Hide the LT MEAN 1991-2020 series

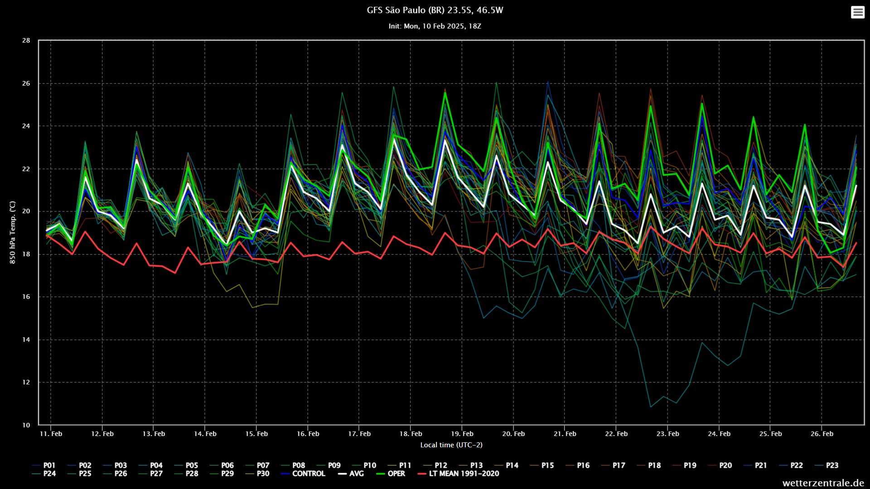point(458,474)
